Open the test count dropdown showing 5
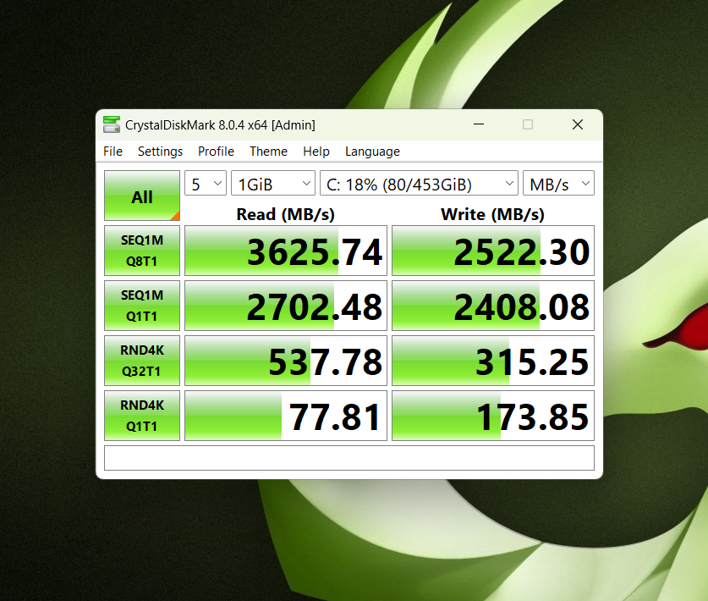 [x=206, y=183]
